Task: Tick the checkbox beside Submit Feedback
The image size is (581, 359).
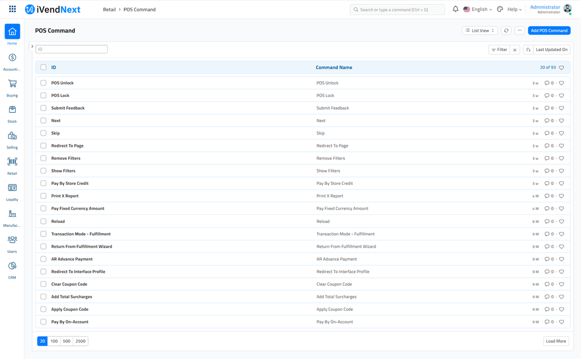Action: [43, 108]
